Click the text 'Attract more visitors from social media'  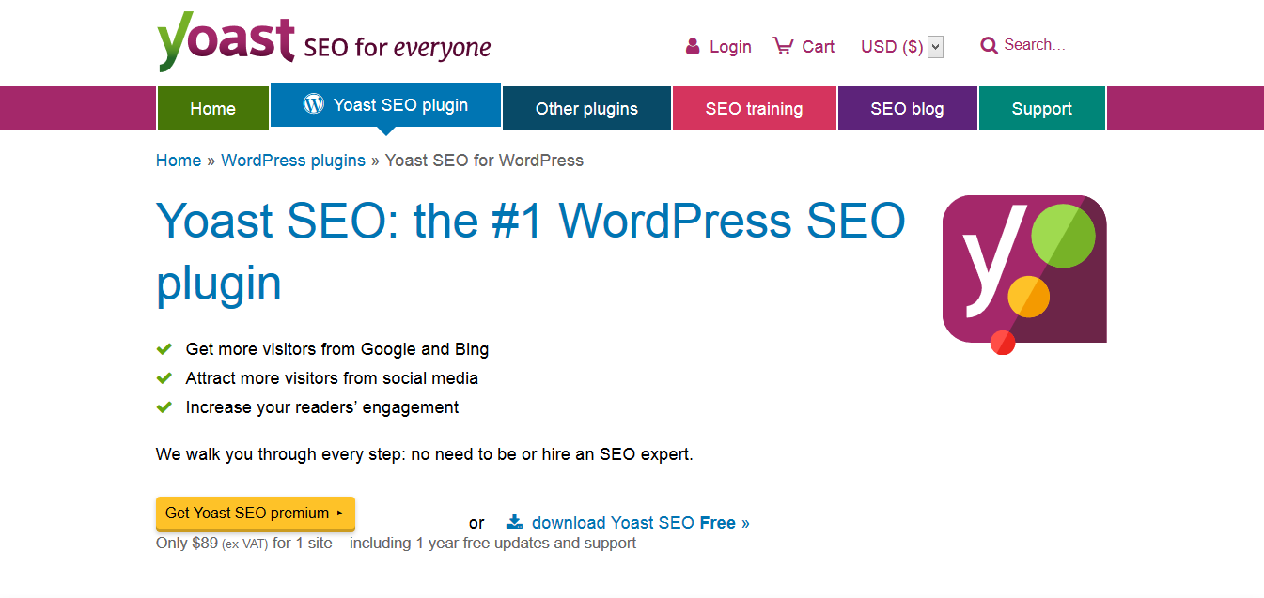pos(332,378)
